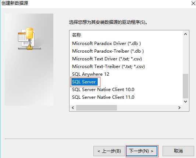Close the 创建新数据源 dialog
The image size is (196, 158).
[193, 3]
